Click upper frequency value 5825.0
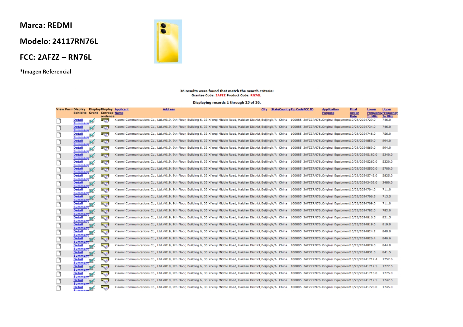The width and height of the screenshot is (463, 327). [x=387, y=175]
